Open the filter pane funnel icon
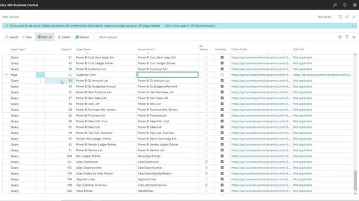Screen dimensions: 359x201 coord(347,37)
